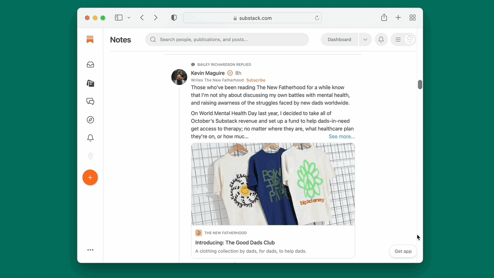
Task: Expand the Safari sidebar dropdown chevron
Action: pos(129,18)
